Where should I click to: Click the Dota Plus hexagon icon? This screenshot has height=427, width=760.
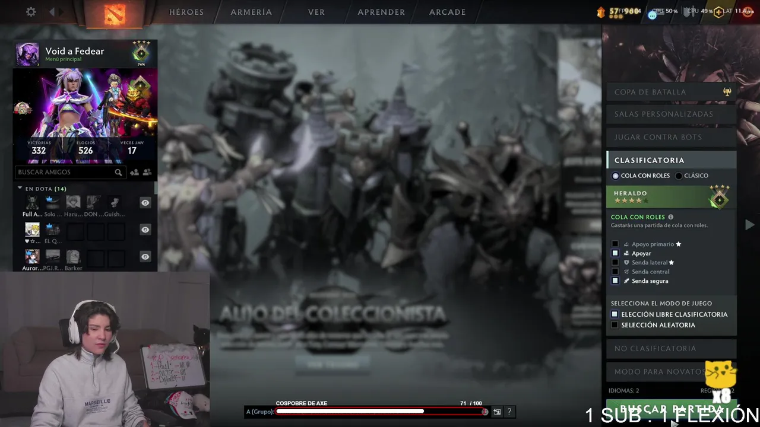(718, 12)
